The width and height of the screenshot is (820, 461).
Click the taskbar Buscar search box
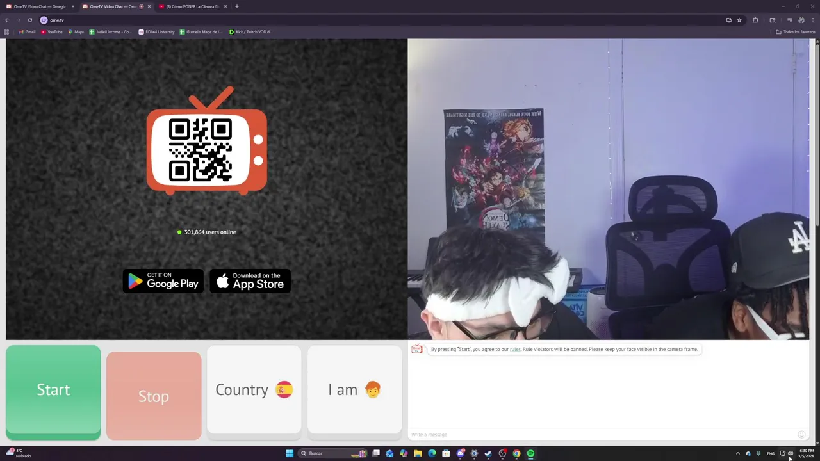pos(333,453)
